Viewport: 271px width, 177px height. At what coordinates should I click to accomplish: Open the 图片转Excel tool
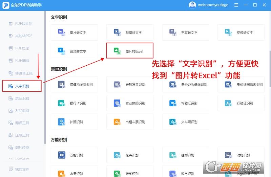[x=130, y=51]
